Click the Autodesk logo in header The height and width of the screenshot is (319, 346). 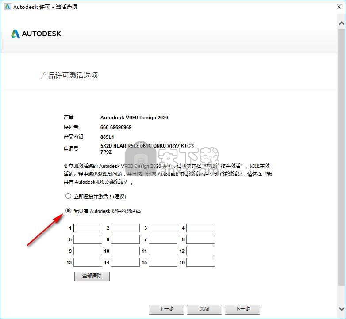tap(37, 34)
